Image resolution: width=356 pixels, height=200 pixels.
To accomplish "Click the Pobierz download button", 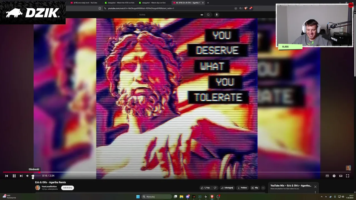I will point(242,188).
